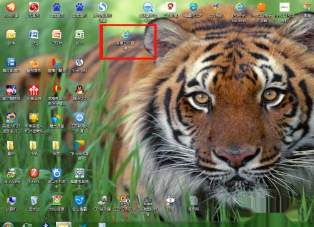314x227 pixels.
Task: Open the Word document shortcut
Action: click(x=34, y=35)
